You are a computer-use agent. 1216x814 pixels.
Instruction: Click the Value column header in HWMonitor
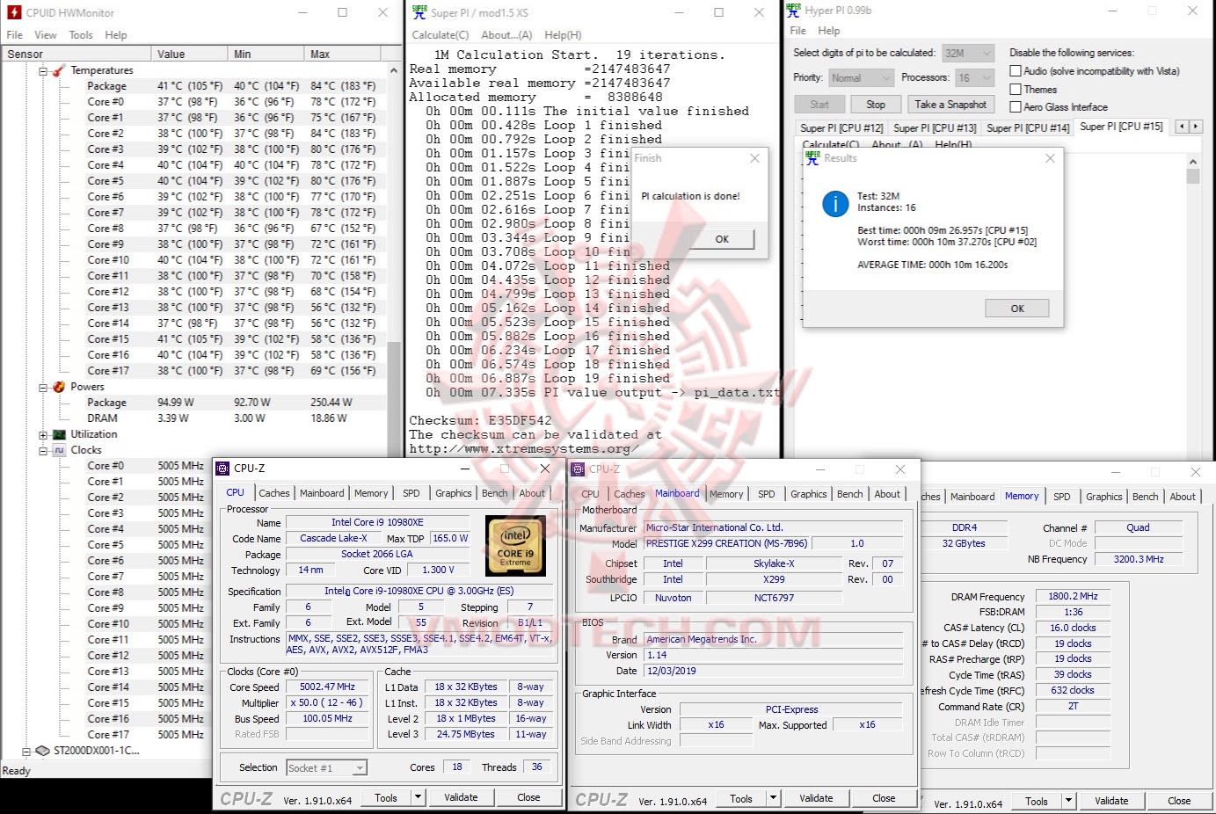pos(189,54)
